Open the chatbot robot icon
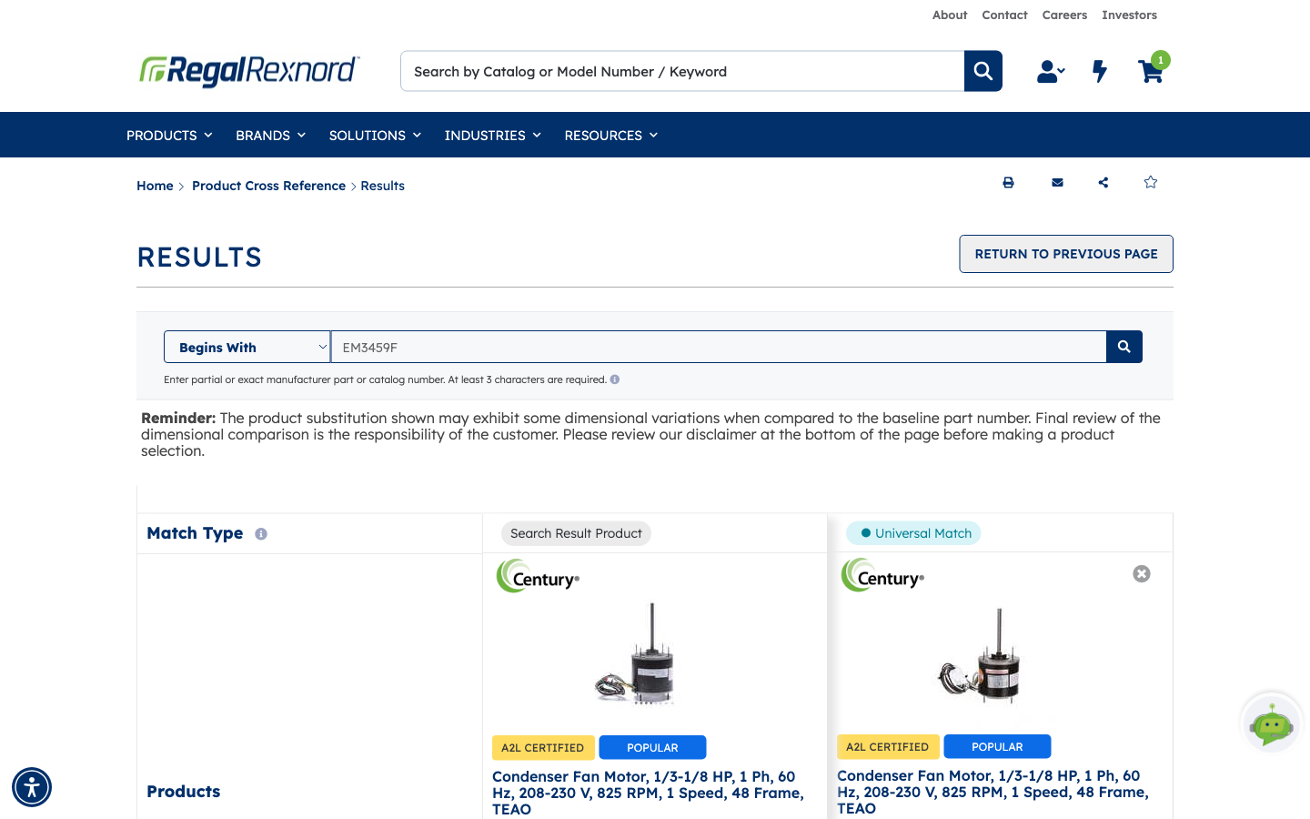Screen dimensions: 1310x819 1272,724
